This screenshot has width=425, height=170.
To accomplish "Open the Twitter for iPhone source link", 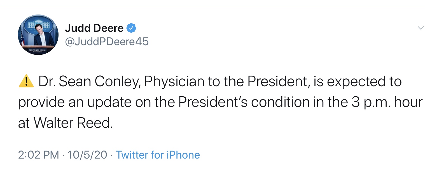I will pyautogui.click(x=158, y=155).
